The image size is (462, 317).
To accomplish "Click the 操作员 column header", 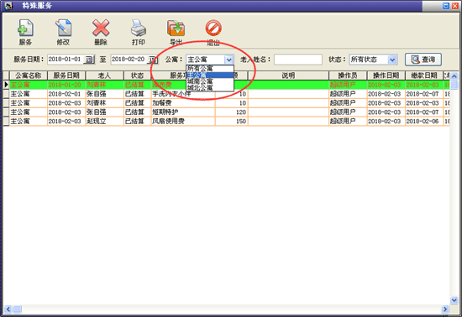I will click(348, 75).
